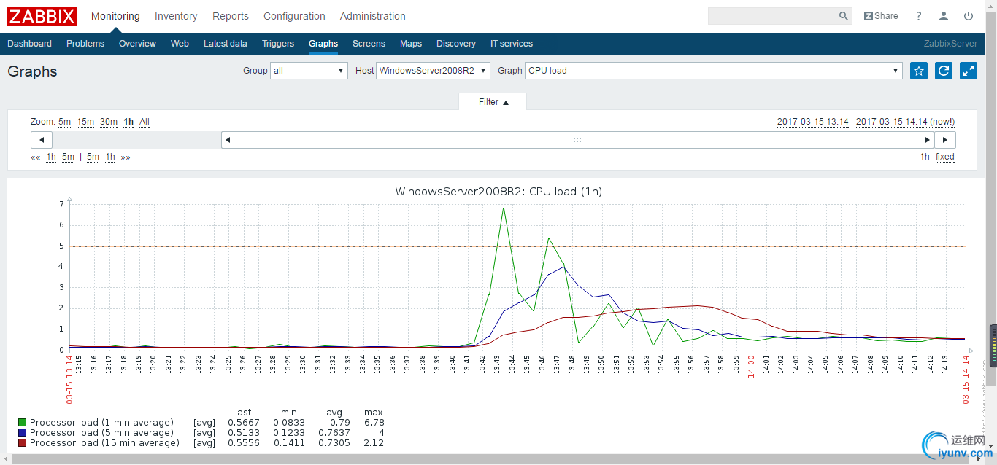997x465 pixels.
Task: Click the slider handle's left arrow
Action: 228,140
